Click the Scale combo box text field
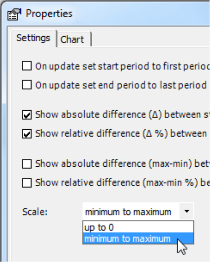 click(131, 211)
